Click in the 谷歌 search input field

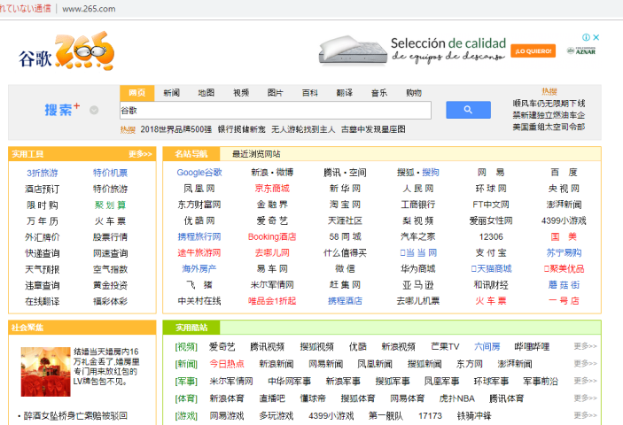(276, 111)
